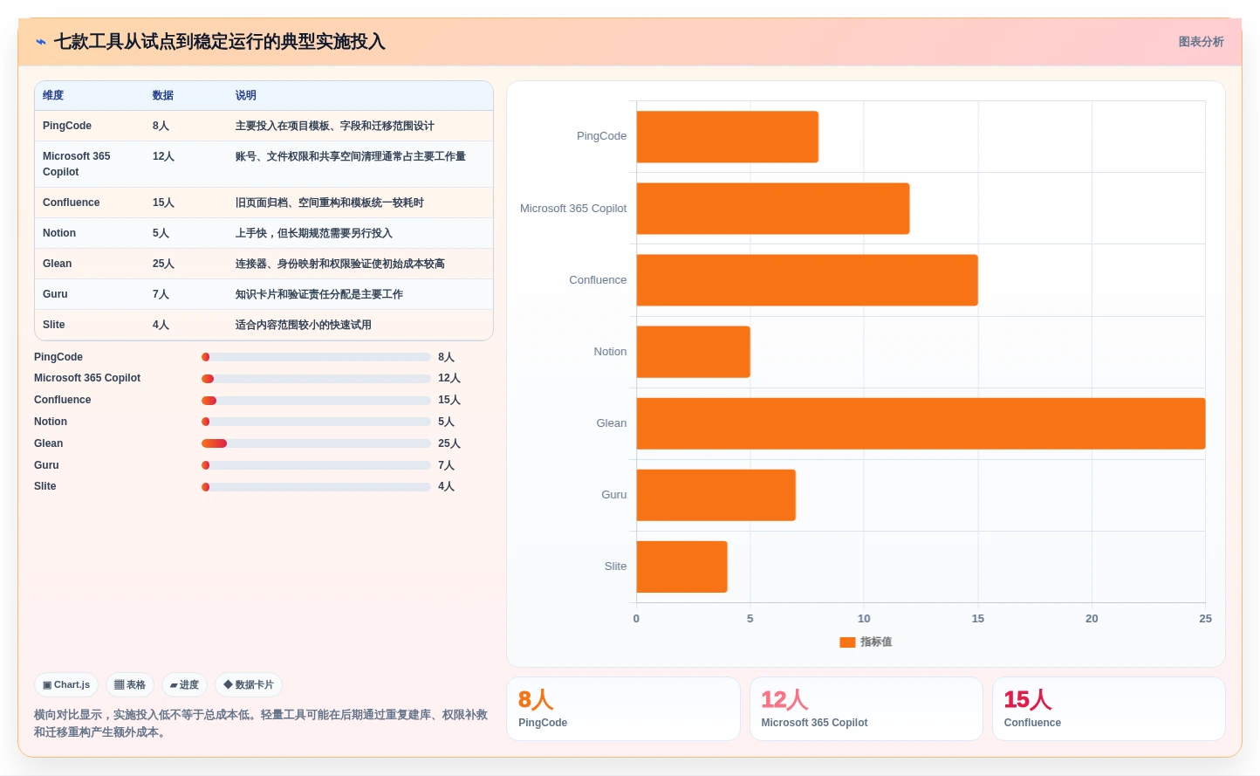Click the 4人 value next to Slite progress
This screenshot has width=1260, height=776.
[x=446, y=487]
